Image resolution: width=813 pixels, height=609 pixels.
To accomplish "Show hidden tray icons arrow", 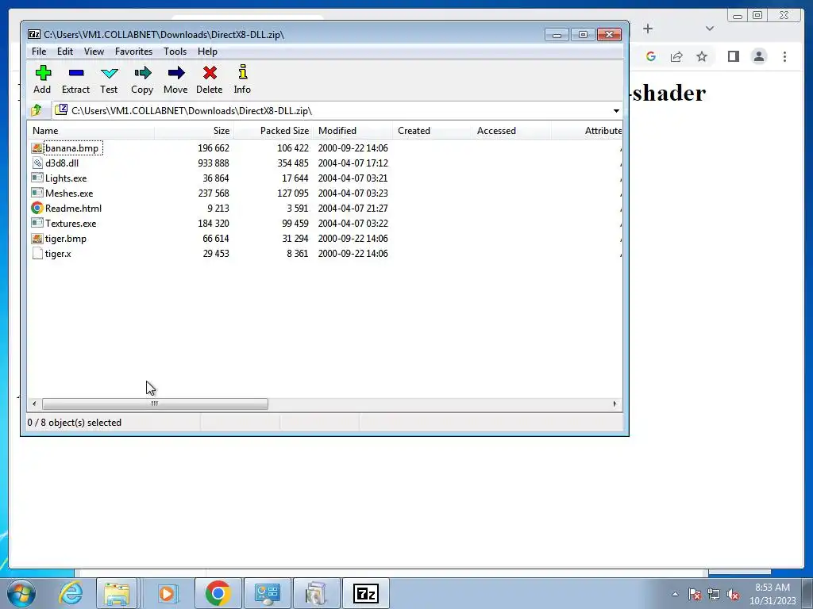I will tap(675, 594).
